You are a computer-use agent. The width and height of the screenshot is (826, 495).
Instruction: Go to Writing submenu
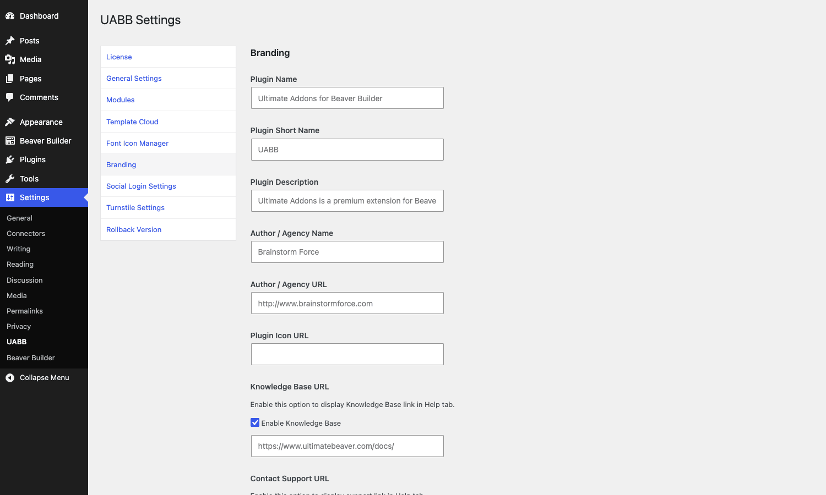19,249
